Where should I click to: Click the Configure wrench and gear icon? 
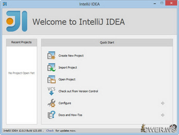click(x=52, y=103)
